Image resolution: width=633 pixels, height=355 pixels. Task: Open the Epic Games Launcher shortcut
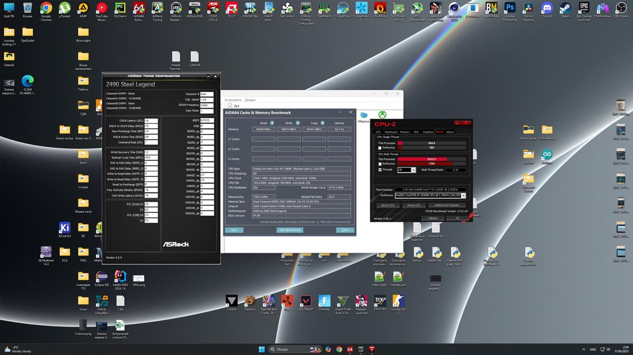pyautogui.click(x=584, y=11)
